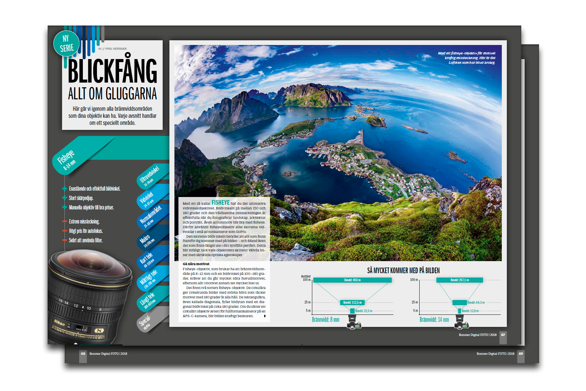The image size is (586, 391).
Task: Click the NY SERIE round badge
Action: (66, 44)
